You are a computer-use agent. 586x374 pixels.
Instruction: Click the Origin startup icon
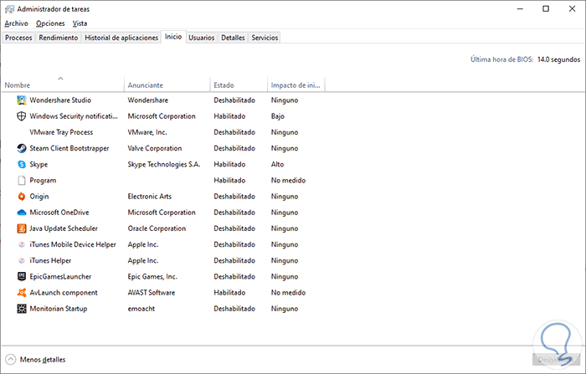pyautogui.click(x=22, y=197)
